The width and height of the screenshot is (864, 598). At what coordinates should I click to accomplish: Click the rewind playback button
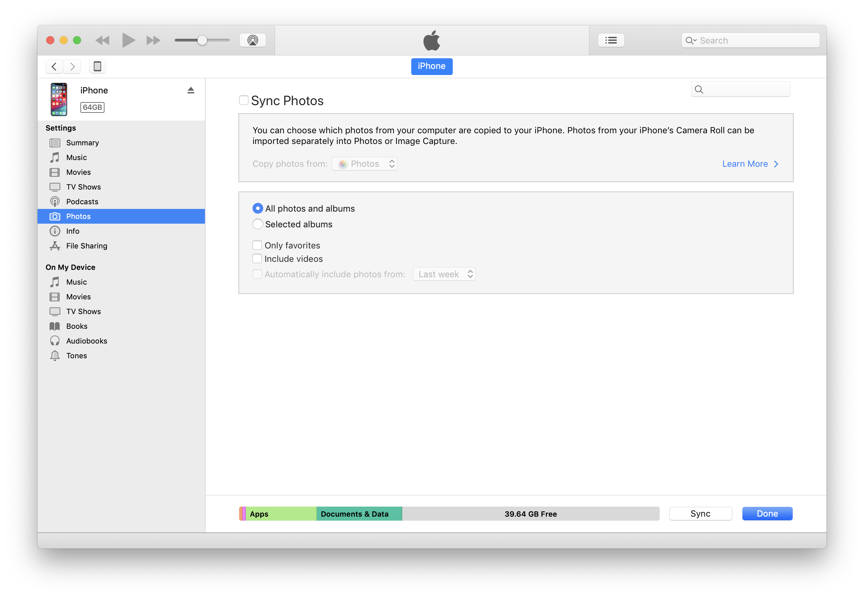(x=102, y=40)
